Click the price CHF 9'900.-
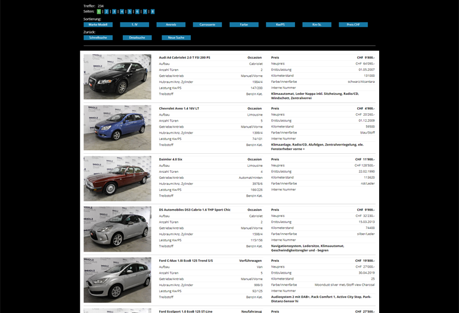459x313 pixels. [365, 210]
